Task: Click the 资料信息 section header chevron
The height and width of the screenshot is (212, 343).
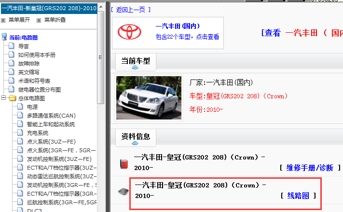Action: pos(135,143)
